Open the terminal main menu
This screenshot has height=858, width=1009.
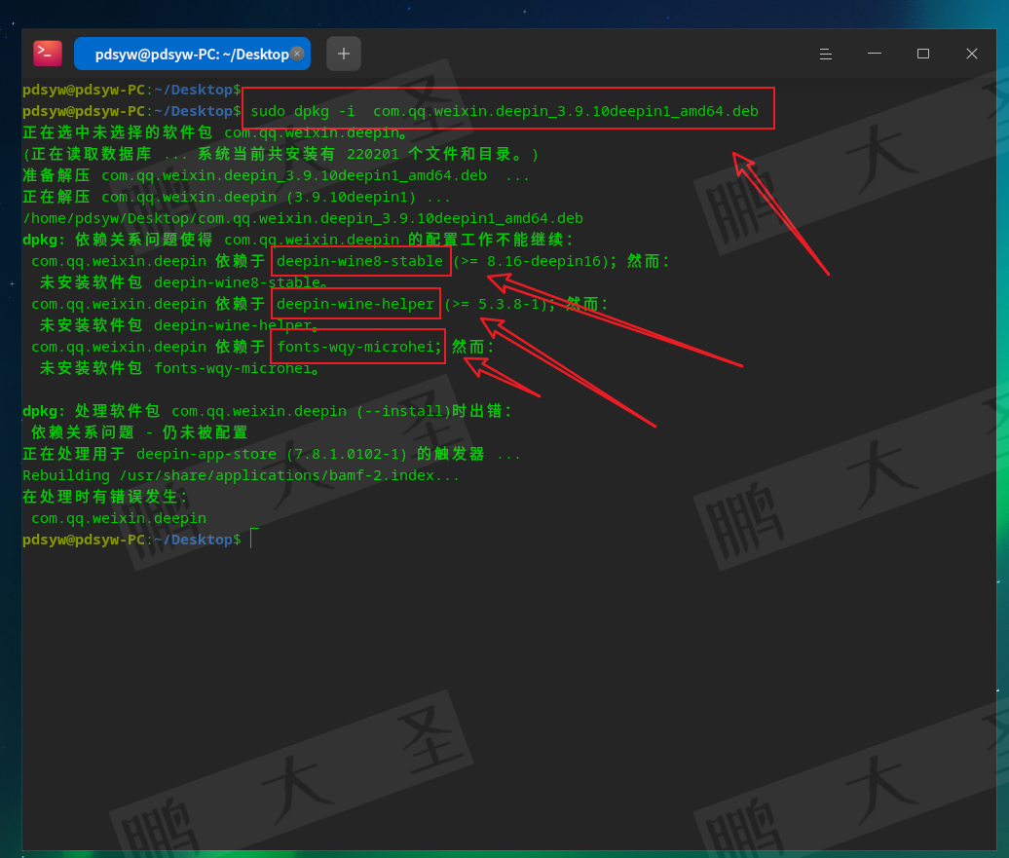pos(825,54)
